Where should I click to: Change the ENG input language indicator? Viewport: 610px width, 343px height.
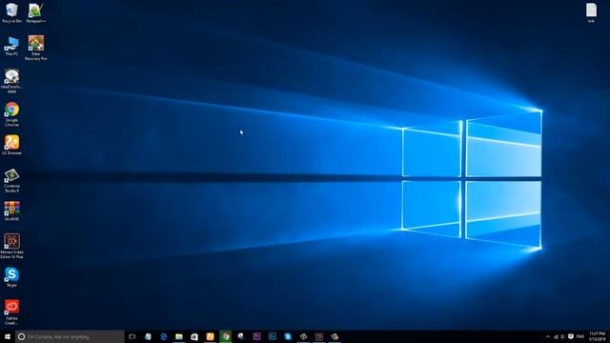tap(580, 336)
